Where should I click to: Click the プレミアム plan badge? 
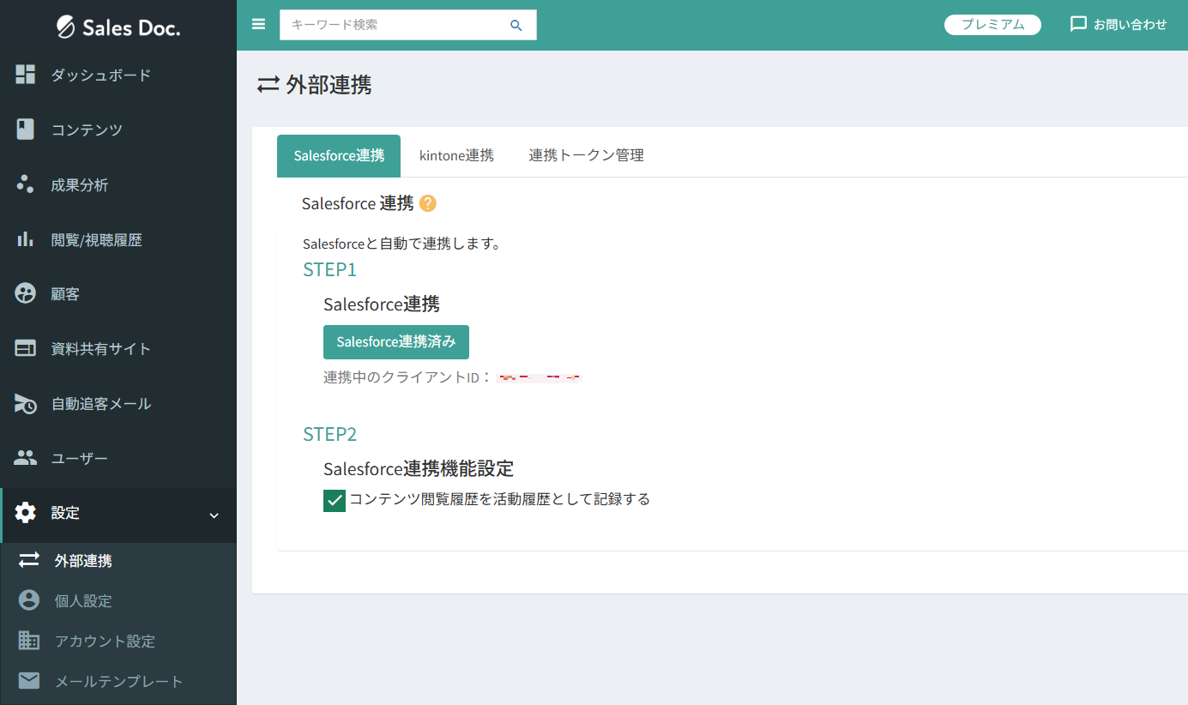pos(992,25)
